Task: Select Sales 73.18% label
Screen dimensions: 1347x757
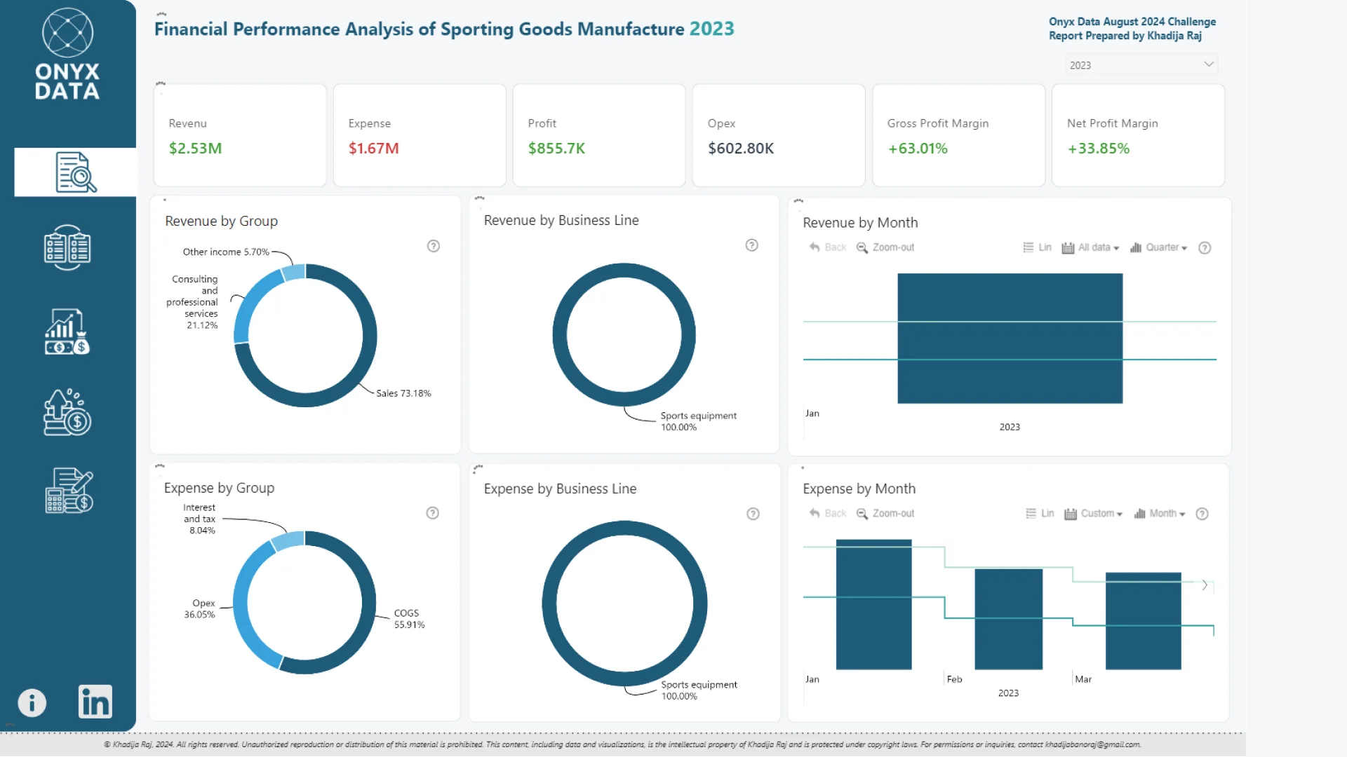Action: coord(403,393)
